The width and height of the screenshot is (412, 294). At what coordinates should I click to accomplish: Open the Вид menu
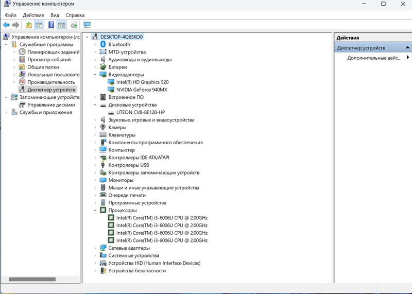(x=55, y=15)
